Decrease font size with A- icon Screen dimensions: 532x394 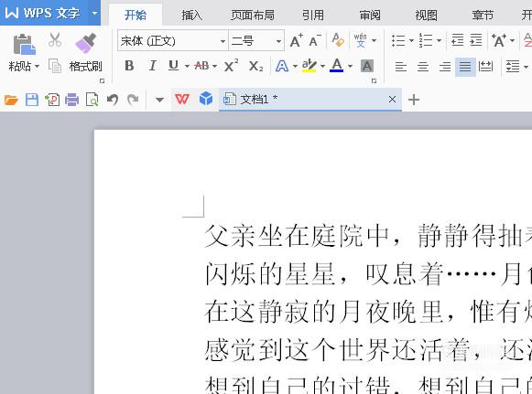(x=315, y=40)
